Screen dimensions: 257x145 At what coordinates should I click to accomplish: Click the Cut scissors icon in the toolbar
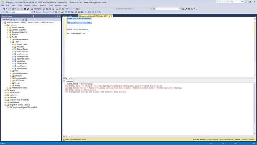pos(57,9)
